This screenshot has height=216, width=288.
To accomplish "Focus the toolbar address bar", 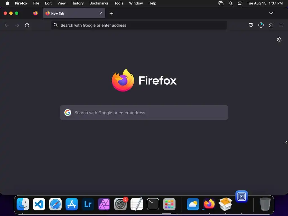I will point(139,25).
